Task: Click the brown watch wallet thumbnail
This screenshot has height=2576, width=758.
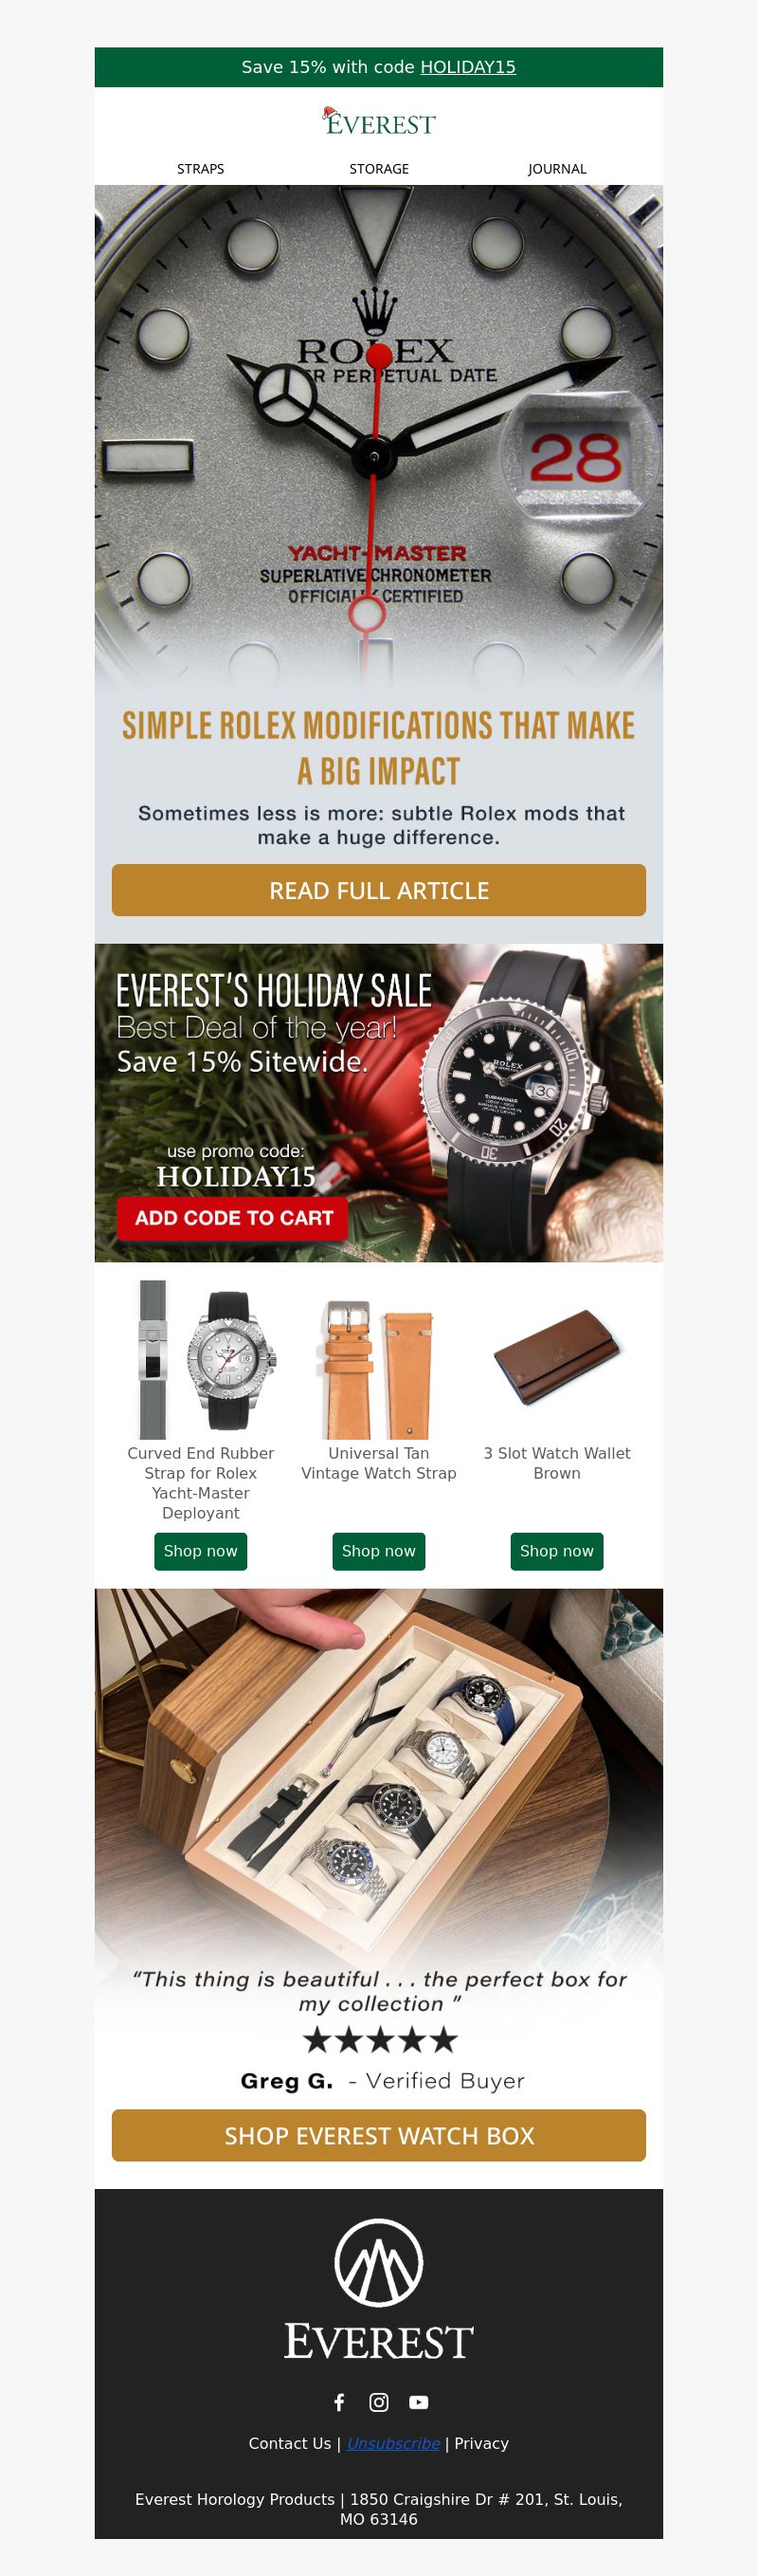Action: coord(557,1359)
